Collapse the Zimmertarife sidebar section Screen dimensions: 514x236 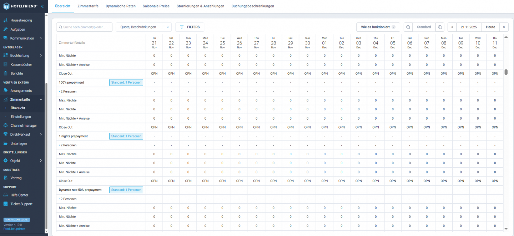pyautogui.click(x=41, y=100)
